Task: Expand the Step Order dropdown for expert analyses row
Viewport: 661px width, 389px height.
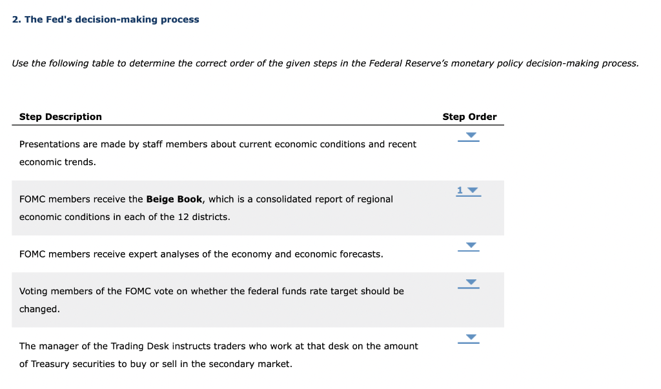Action: [469, 246]
